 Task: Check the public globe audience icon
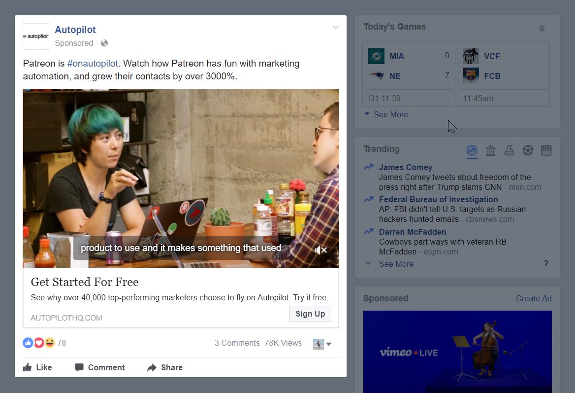pos(104,43)
